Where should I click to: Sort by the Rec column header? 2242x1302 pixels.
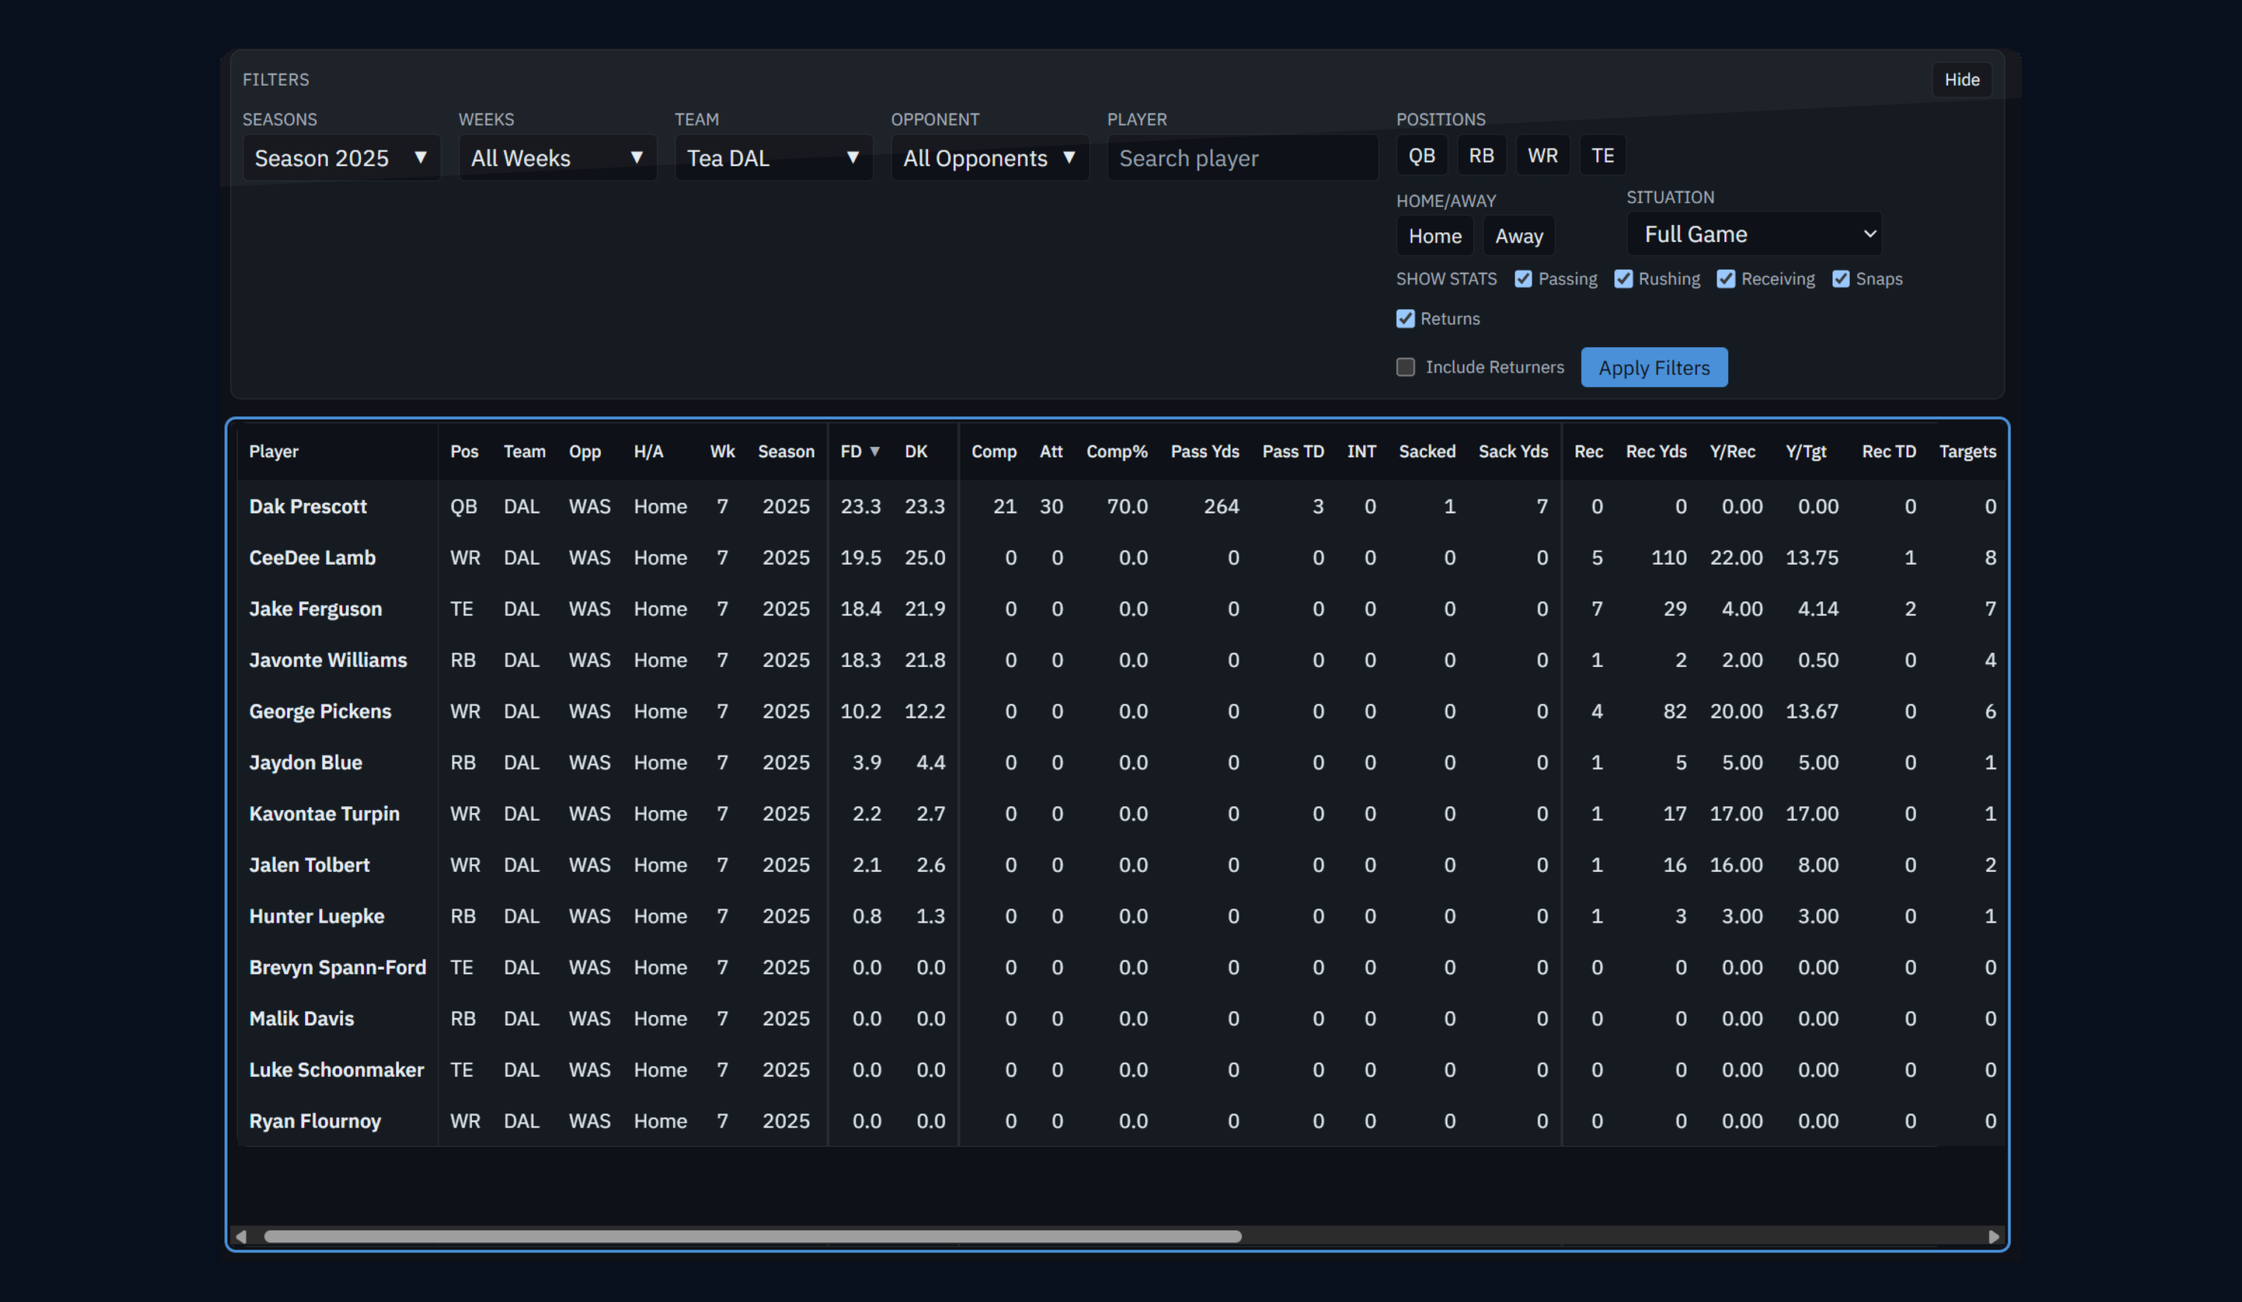tap(1589, 452)
